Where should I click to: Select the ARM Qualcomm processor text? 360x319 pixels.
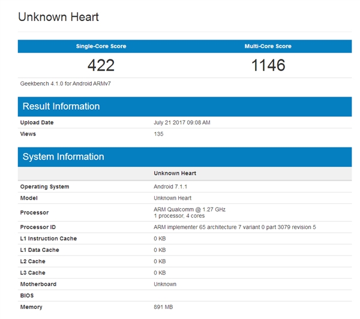pyautogui.click(x=189, y=209)
